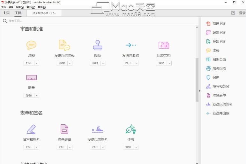Expand dropdown arrow under 测量
246x164 pixels.
click(x=37, y=96)
